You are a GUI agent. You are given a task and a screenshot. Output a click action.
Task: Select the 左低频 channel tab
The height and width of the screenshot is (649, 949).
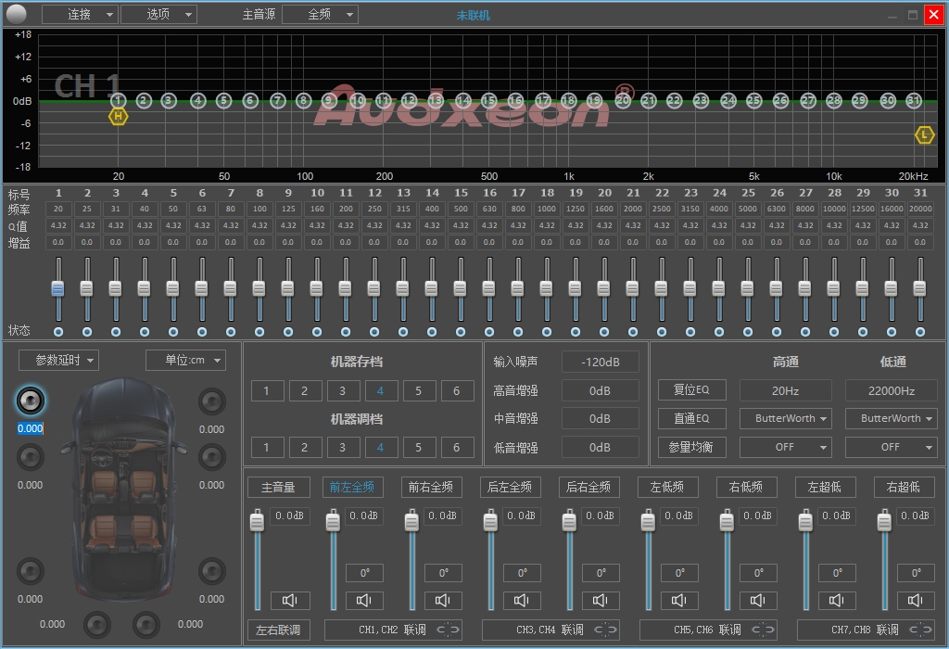(667, 487)
